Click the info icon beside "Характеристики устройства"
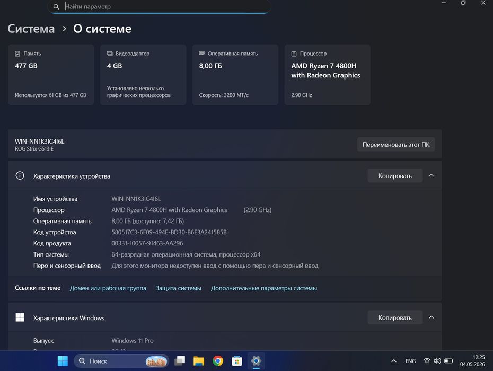The height and width of the screenshot is (371, 493). tap(20, 175)
